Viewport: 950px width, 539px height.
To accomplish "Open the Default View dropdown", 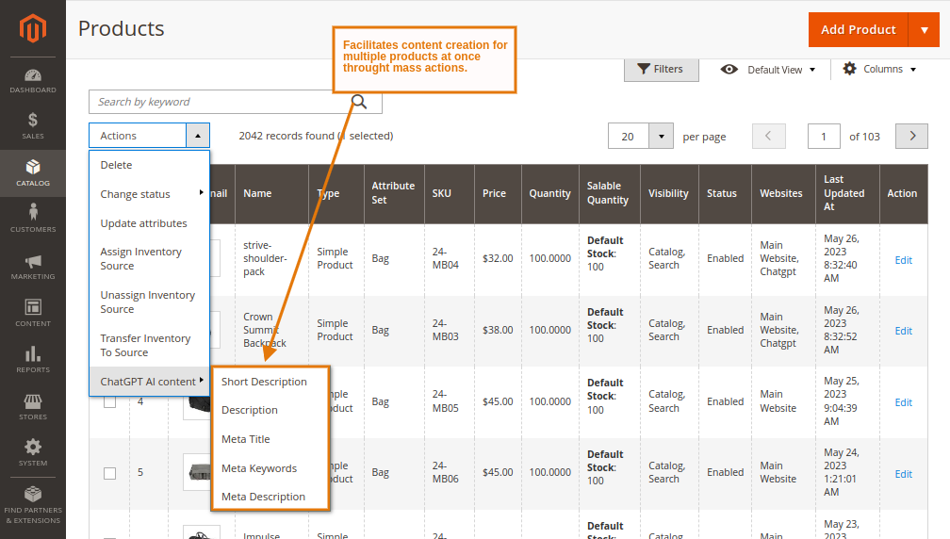I will tap(767, 70).
